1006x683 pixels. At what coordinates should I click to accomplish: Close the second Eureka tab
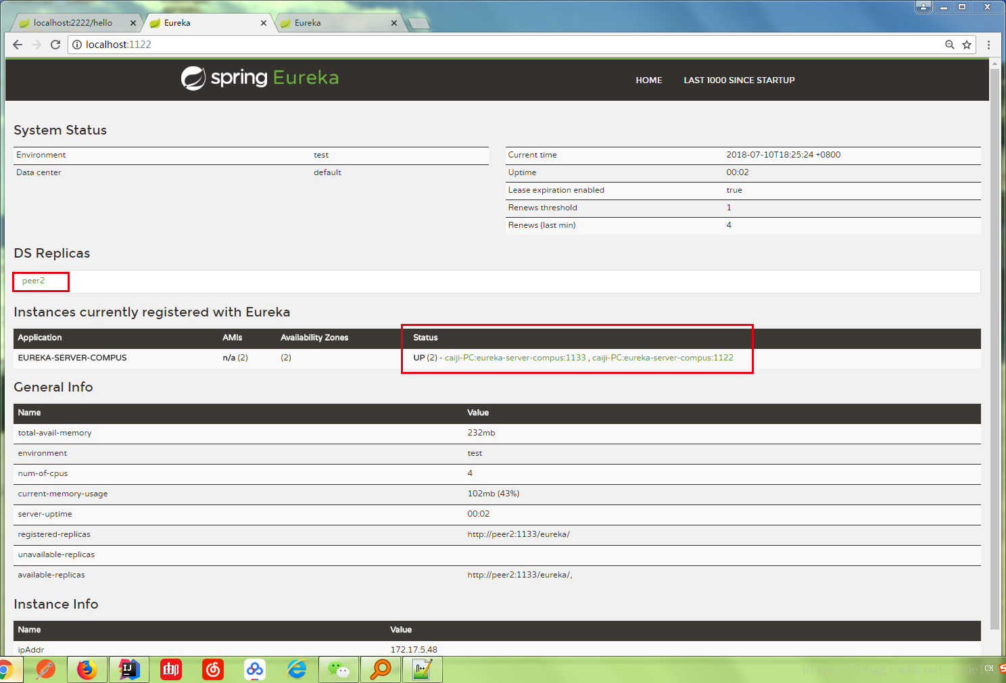[264, 23]
